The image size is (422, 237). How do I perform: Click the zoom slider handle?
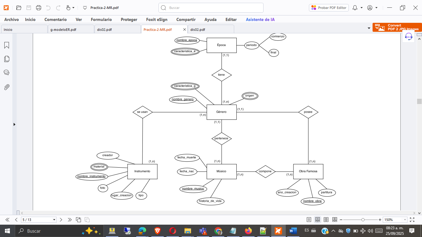tap(363, 220)
